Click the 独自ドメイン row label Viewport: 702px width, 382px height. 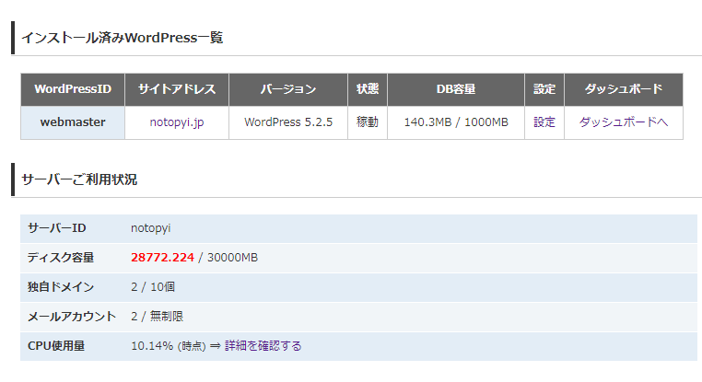(61, 286)
